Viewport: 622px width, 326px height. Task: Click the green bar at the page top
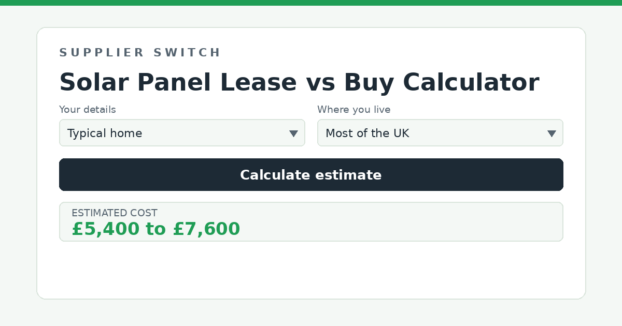311,3
